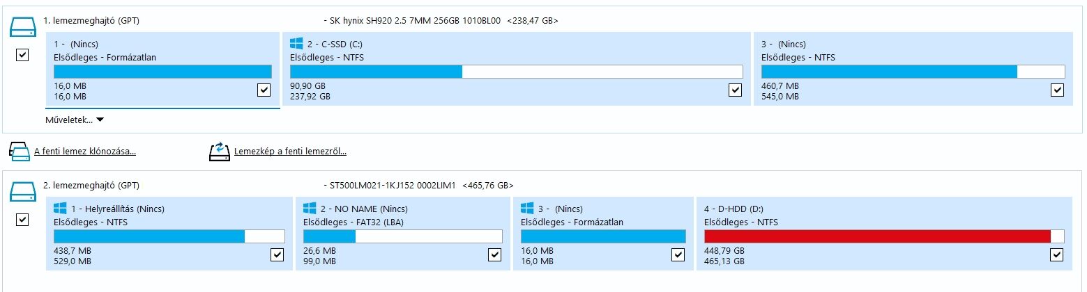The image size is (1087, 292).
Task: Click 'Lemezkép a fenti lemezről...' link
Action: tap(291, 152)
